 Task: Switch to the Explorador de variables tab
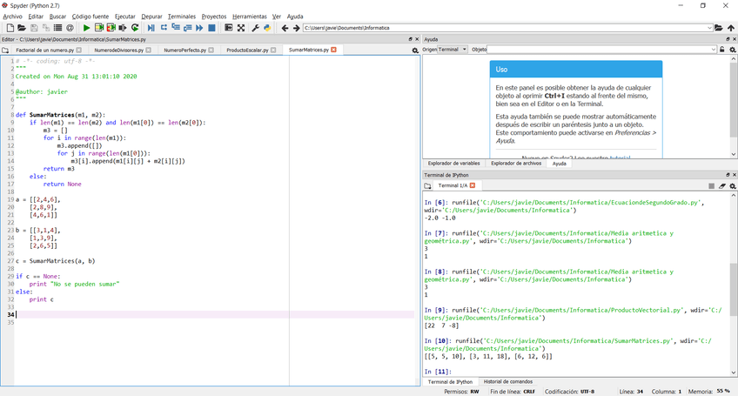point(452,163)
